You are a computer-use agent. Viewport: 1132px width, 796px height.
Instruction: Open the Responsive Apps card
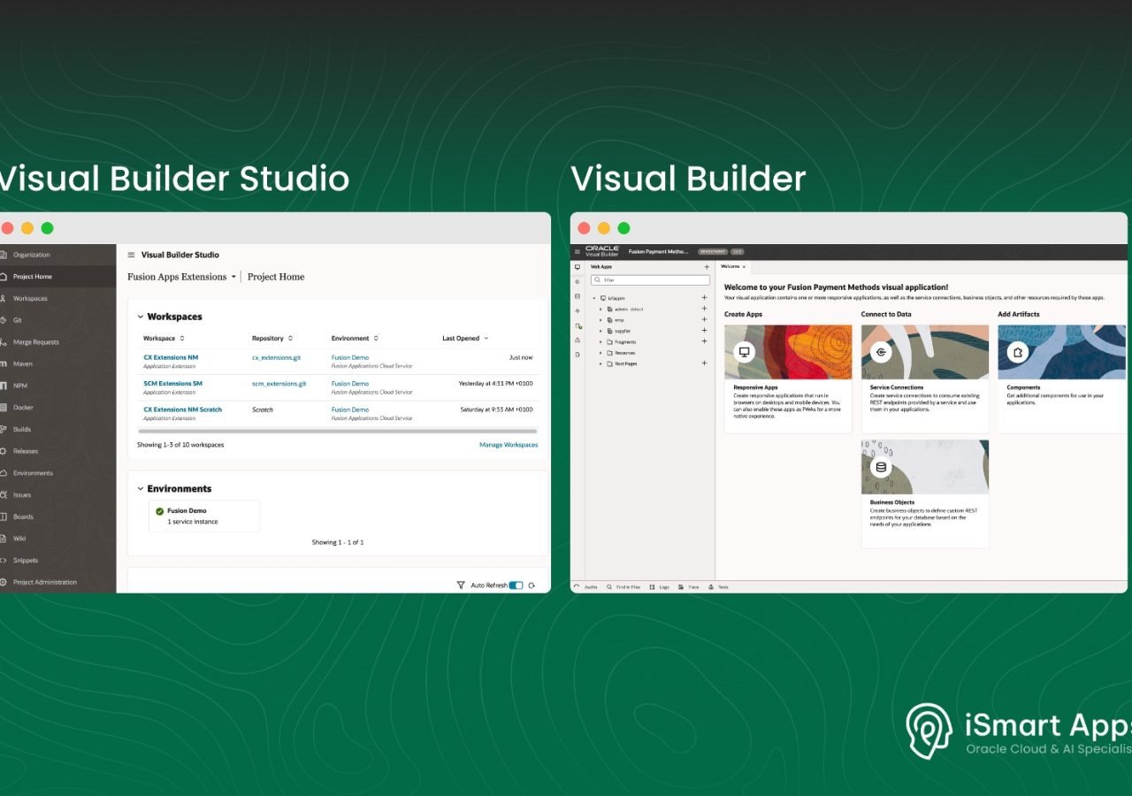[x=788, y=379]
